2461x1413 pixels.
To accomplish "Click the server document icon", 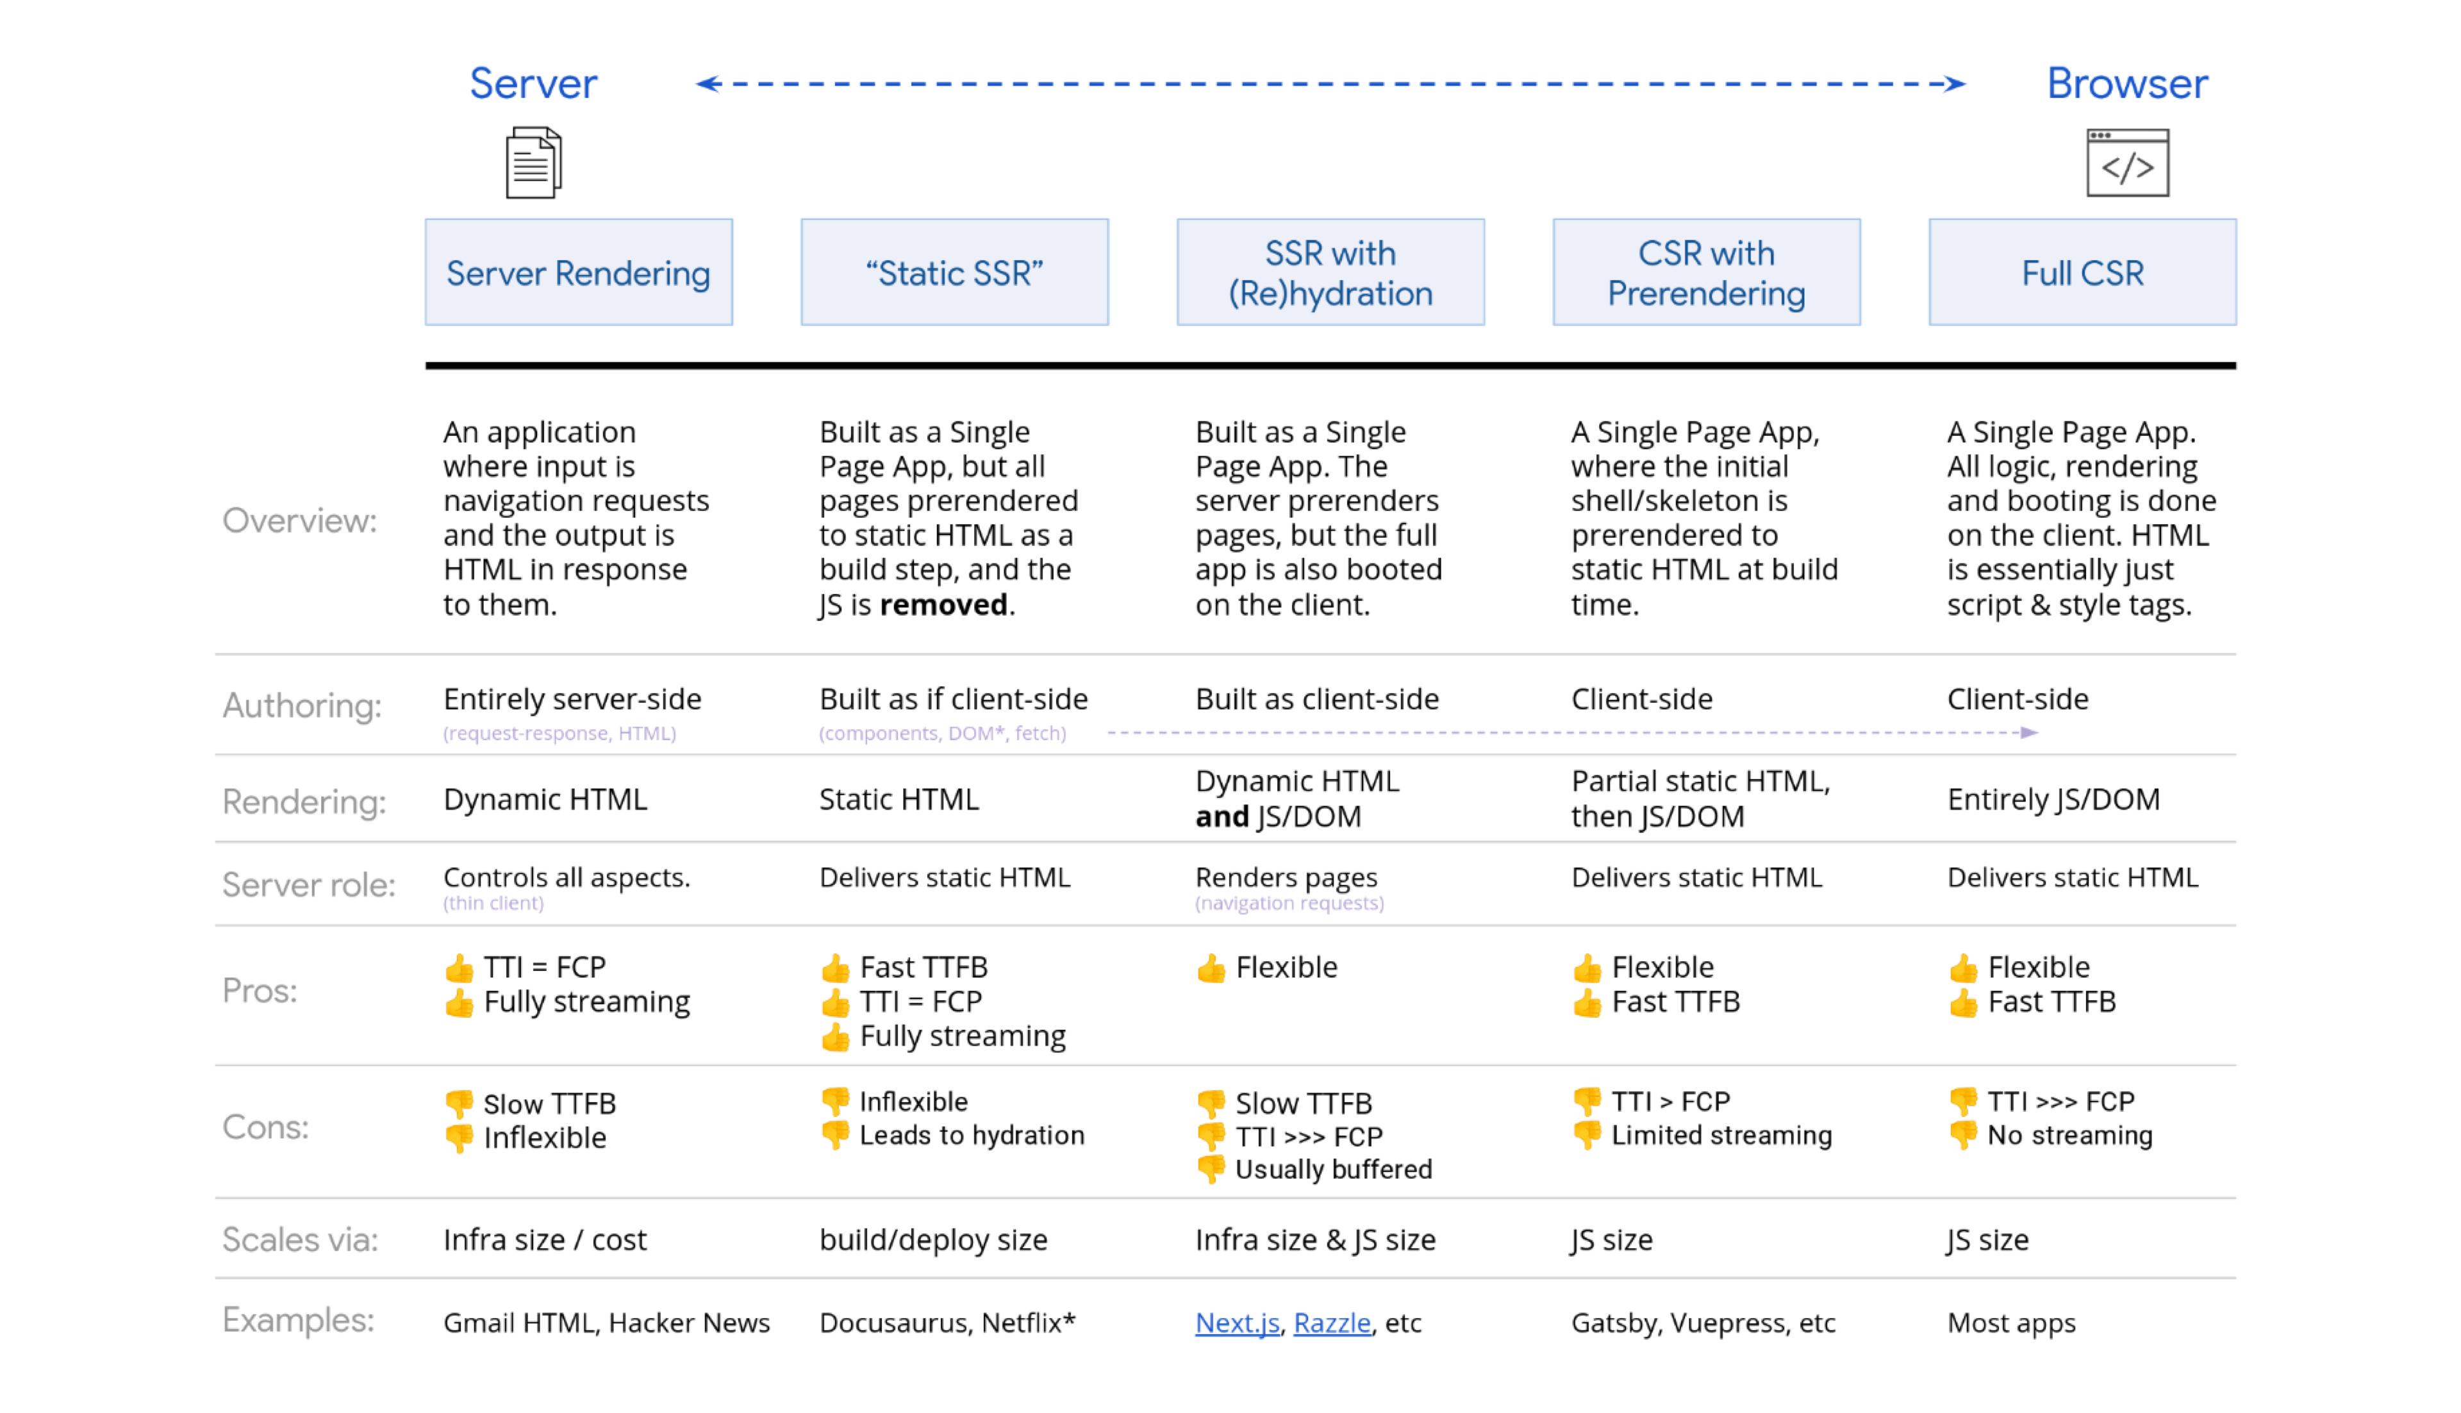I will pos(533,162).
